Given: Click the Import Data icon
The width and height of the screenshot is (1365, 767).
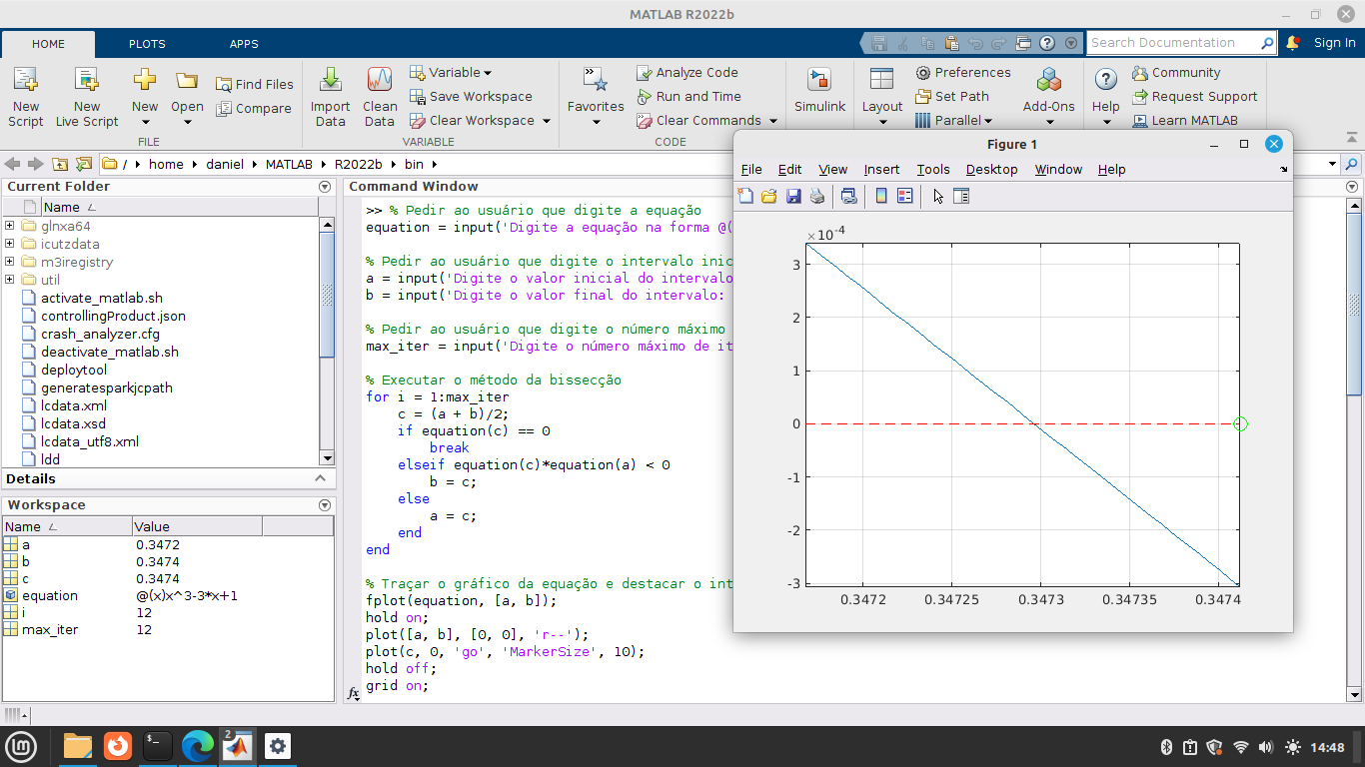Looking at the screenshot, I should tap(330, 80).
